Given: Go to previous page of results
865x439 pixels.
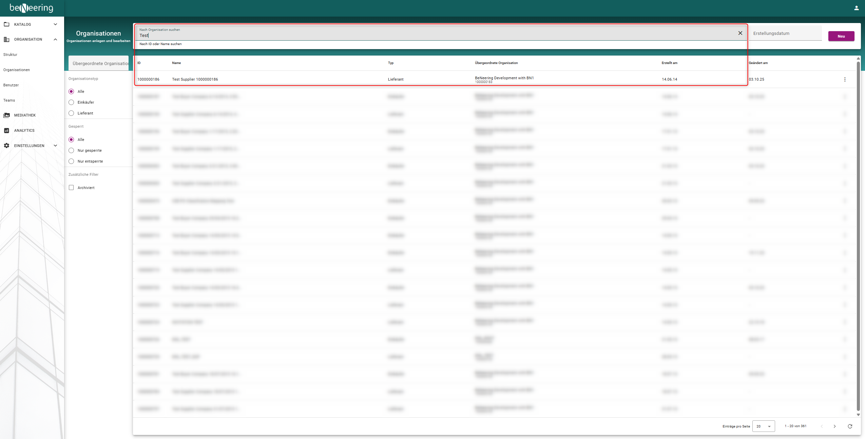Looking at the screenshot, I should point(822,426).
